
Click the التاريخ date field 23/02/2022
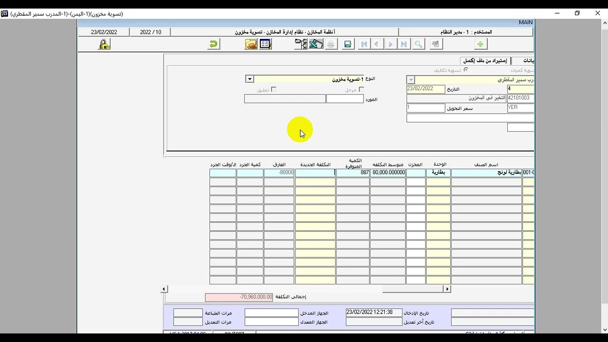pyautogui.click(x=426, y=89)
